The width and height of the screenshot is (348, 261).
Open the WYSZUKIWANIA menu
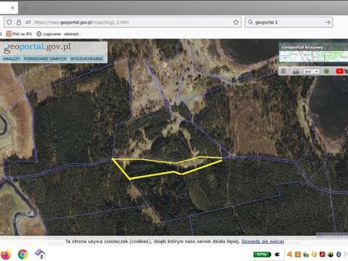86,59
